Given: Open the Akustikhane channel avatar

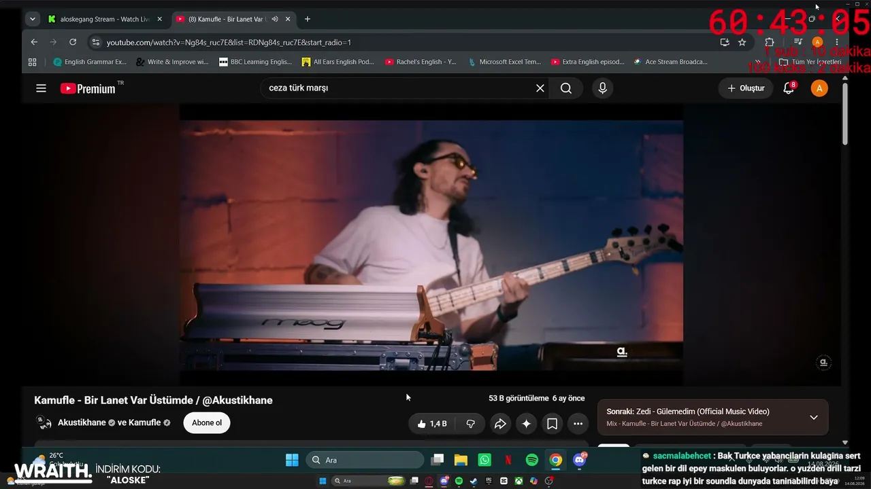Looking at the screenshot, I should click(44, 422).
